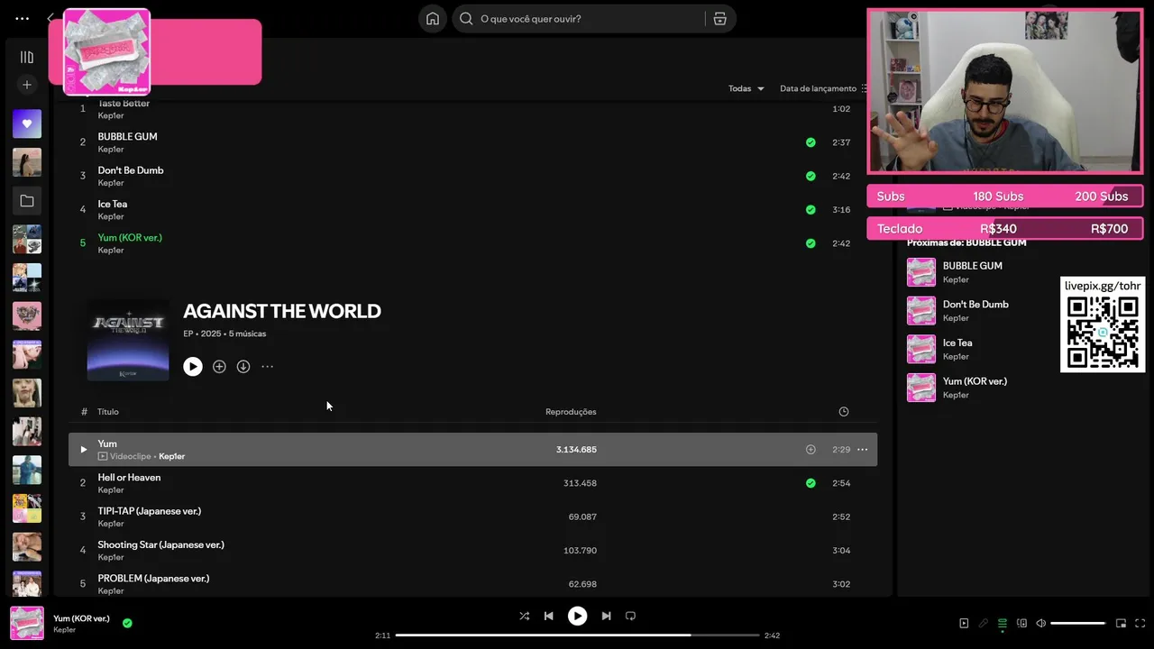The width and height of the screenshot is (1154, 649).
Task: Download the AGAINST THE WORLD EP
Action: 243,367
